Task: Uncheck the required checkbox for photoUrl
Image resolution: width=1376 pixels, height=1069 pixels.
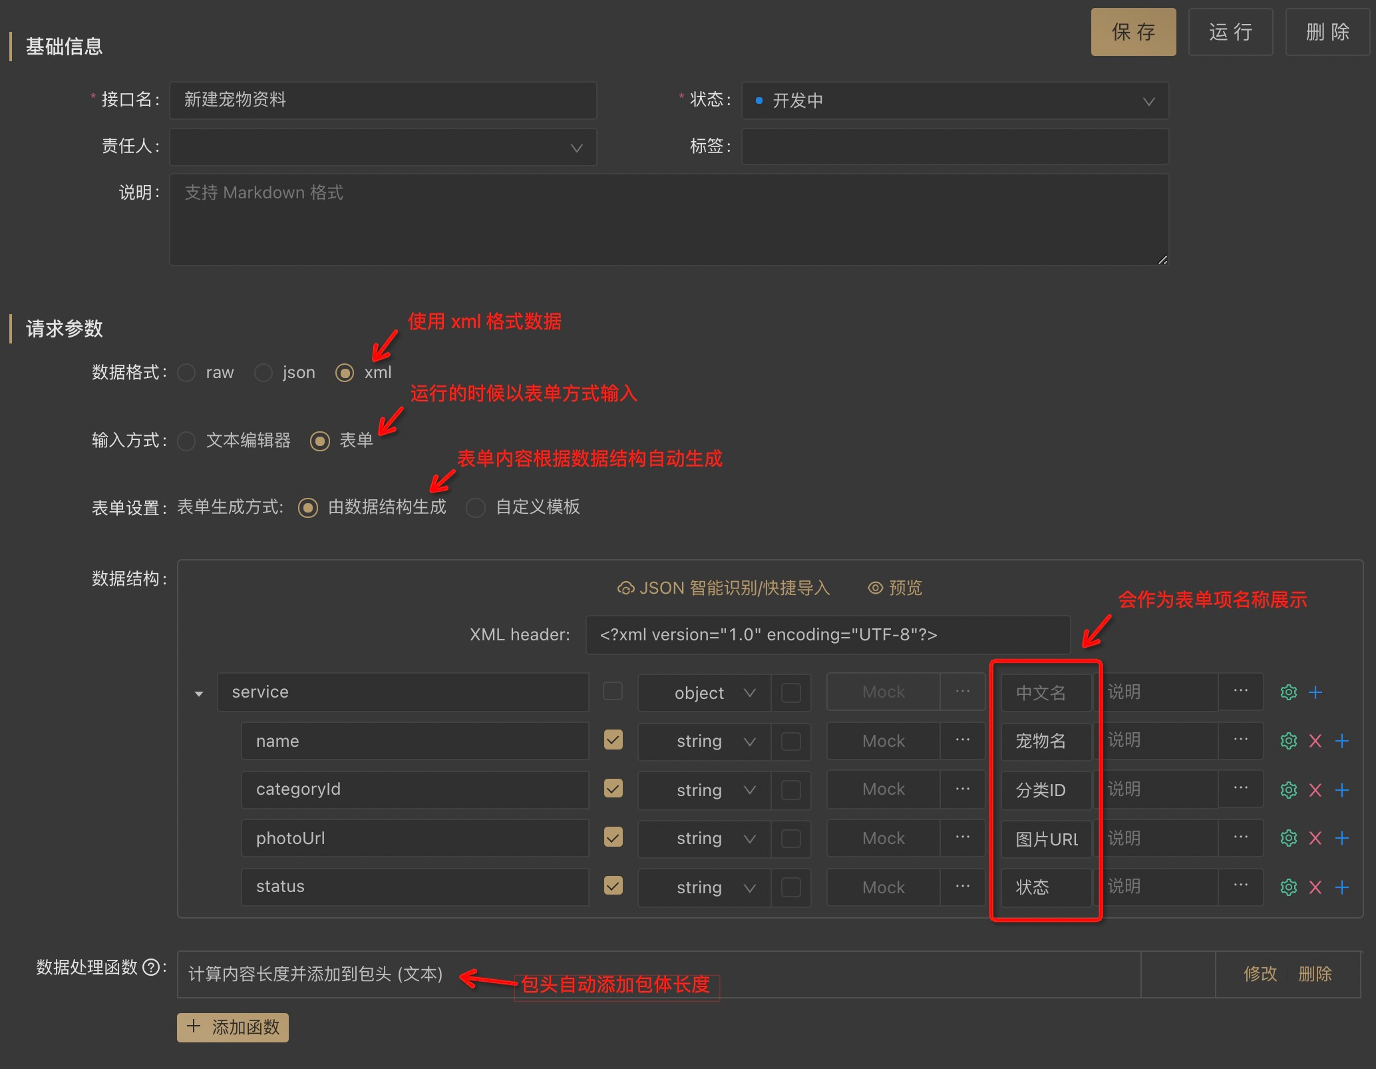Action: click(613, 837)
